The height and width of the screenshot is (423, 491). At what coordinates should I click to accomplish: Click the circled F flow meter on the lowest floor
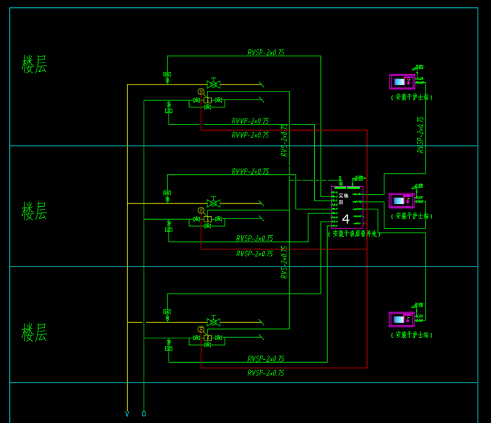click(x=201, y=329)
